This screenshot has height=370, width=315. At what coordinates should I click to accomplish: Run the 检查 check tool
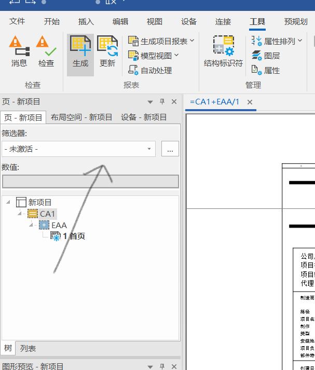(x=46, y=52)
